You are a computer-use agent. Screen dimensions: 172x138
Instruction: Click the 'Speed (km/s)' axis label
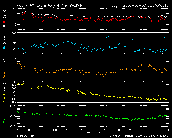click(5, 92)
